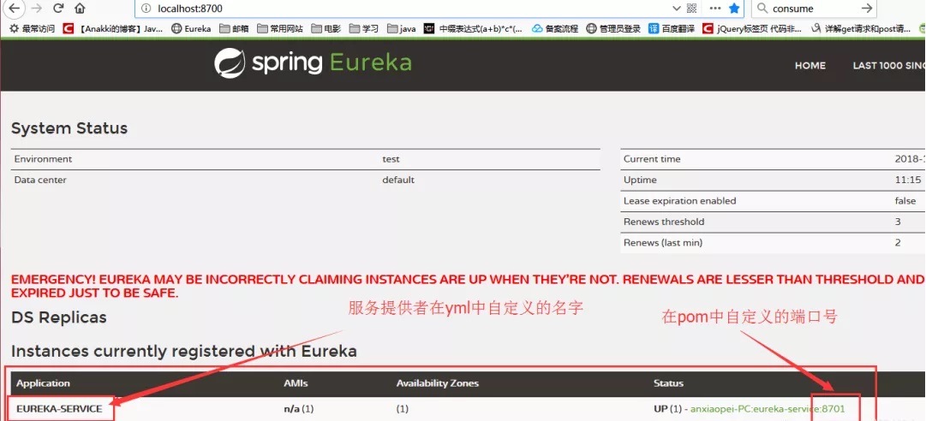926x421 pixels.
Task: Open the Eureka bookmark
Action: (x=191, y=28)
